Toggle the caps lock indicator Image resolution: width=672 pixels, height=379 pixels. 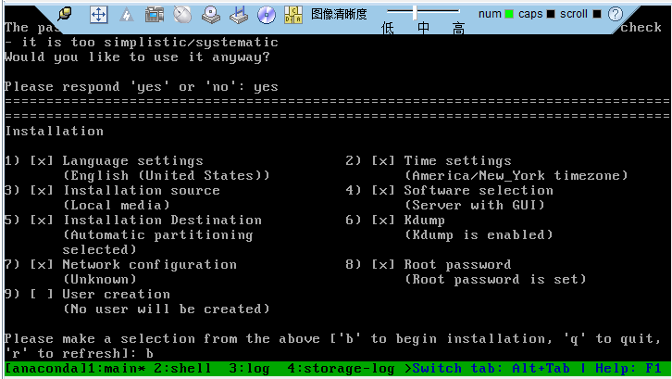(551, 14)
